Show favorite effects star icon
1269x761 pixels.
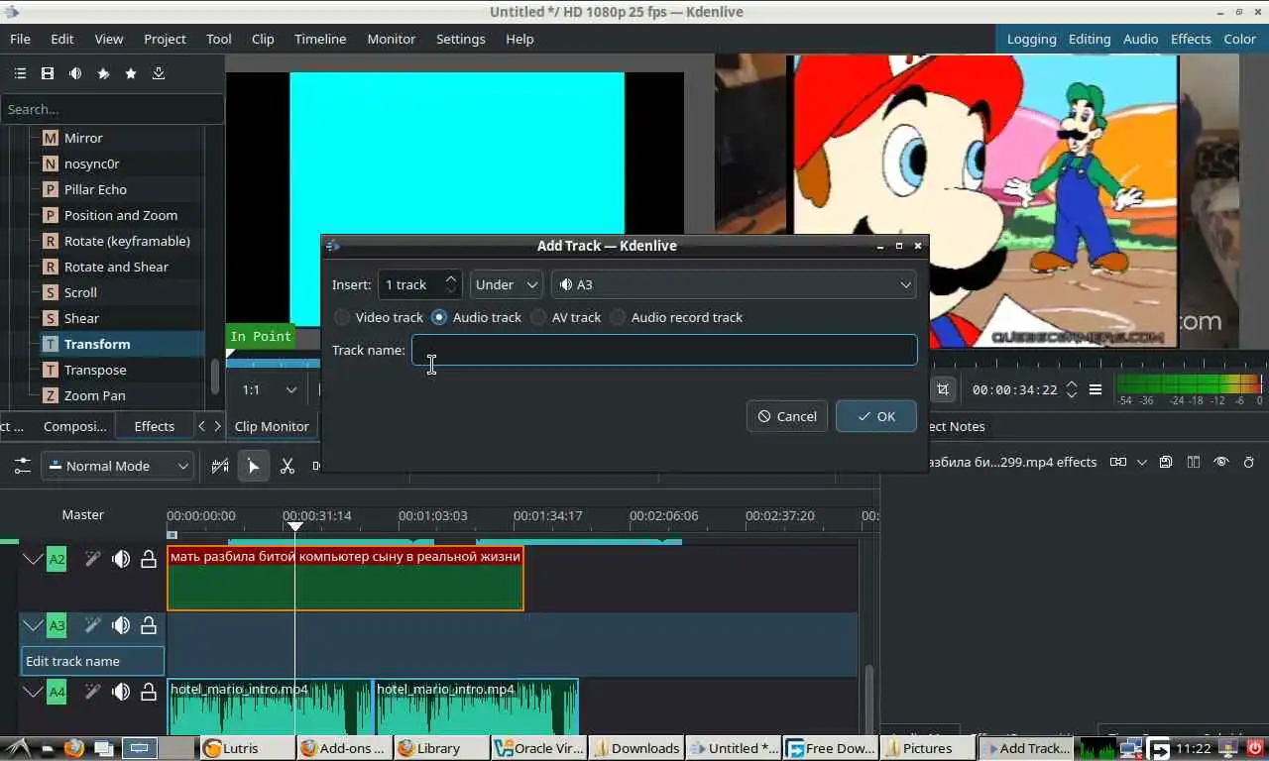pos(131,73)
